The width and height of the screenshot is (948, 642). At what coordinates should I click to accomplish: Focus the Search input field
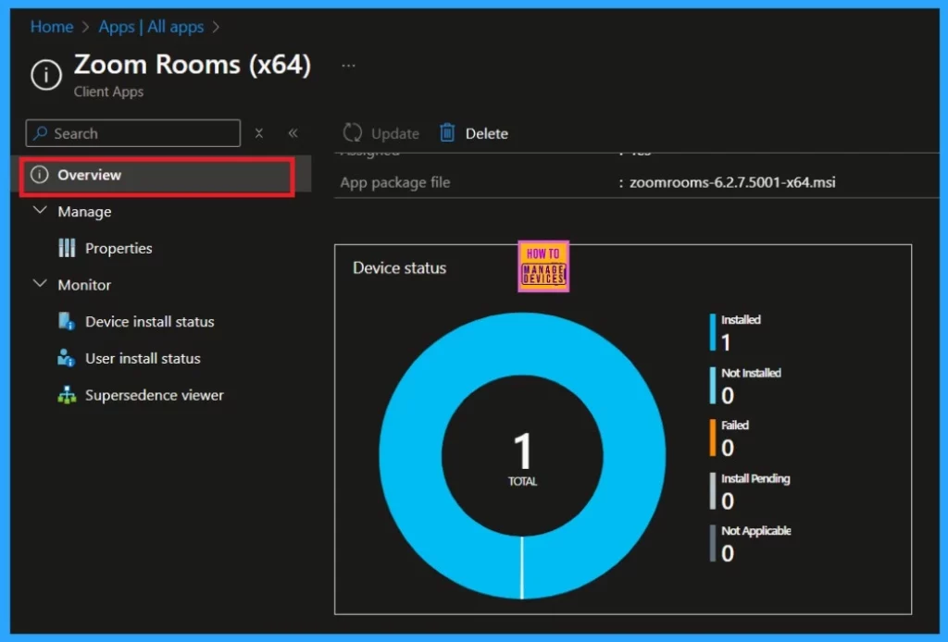(x=133, y=133)
